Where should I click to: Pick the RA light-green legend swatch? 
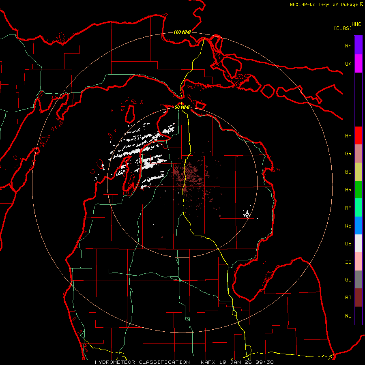358,208
